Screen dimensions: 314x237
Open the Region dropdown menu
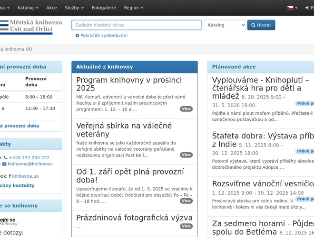tap(134, 8)
